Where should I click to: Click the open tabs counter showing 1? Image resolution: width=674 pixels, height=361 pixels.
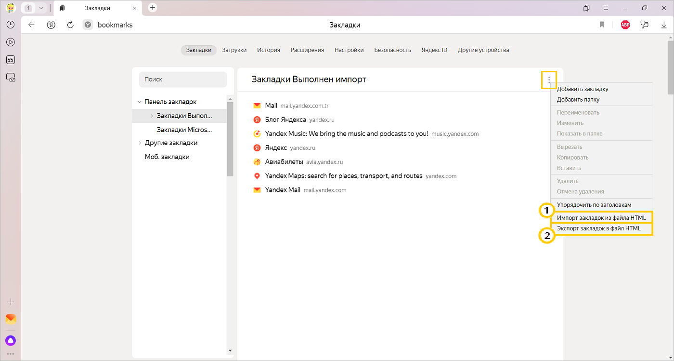point(29,8)
